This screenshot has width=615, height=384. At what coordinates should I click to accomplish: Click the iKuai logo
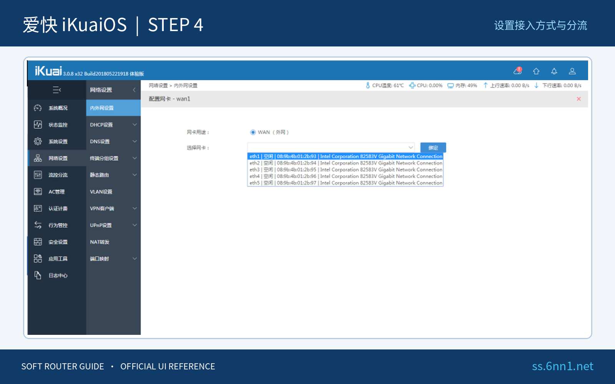(48, 71)
